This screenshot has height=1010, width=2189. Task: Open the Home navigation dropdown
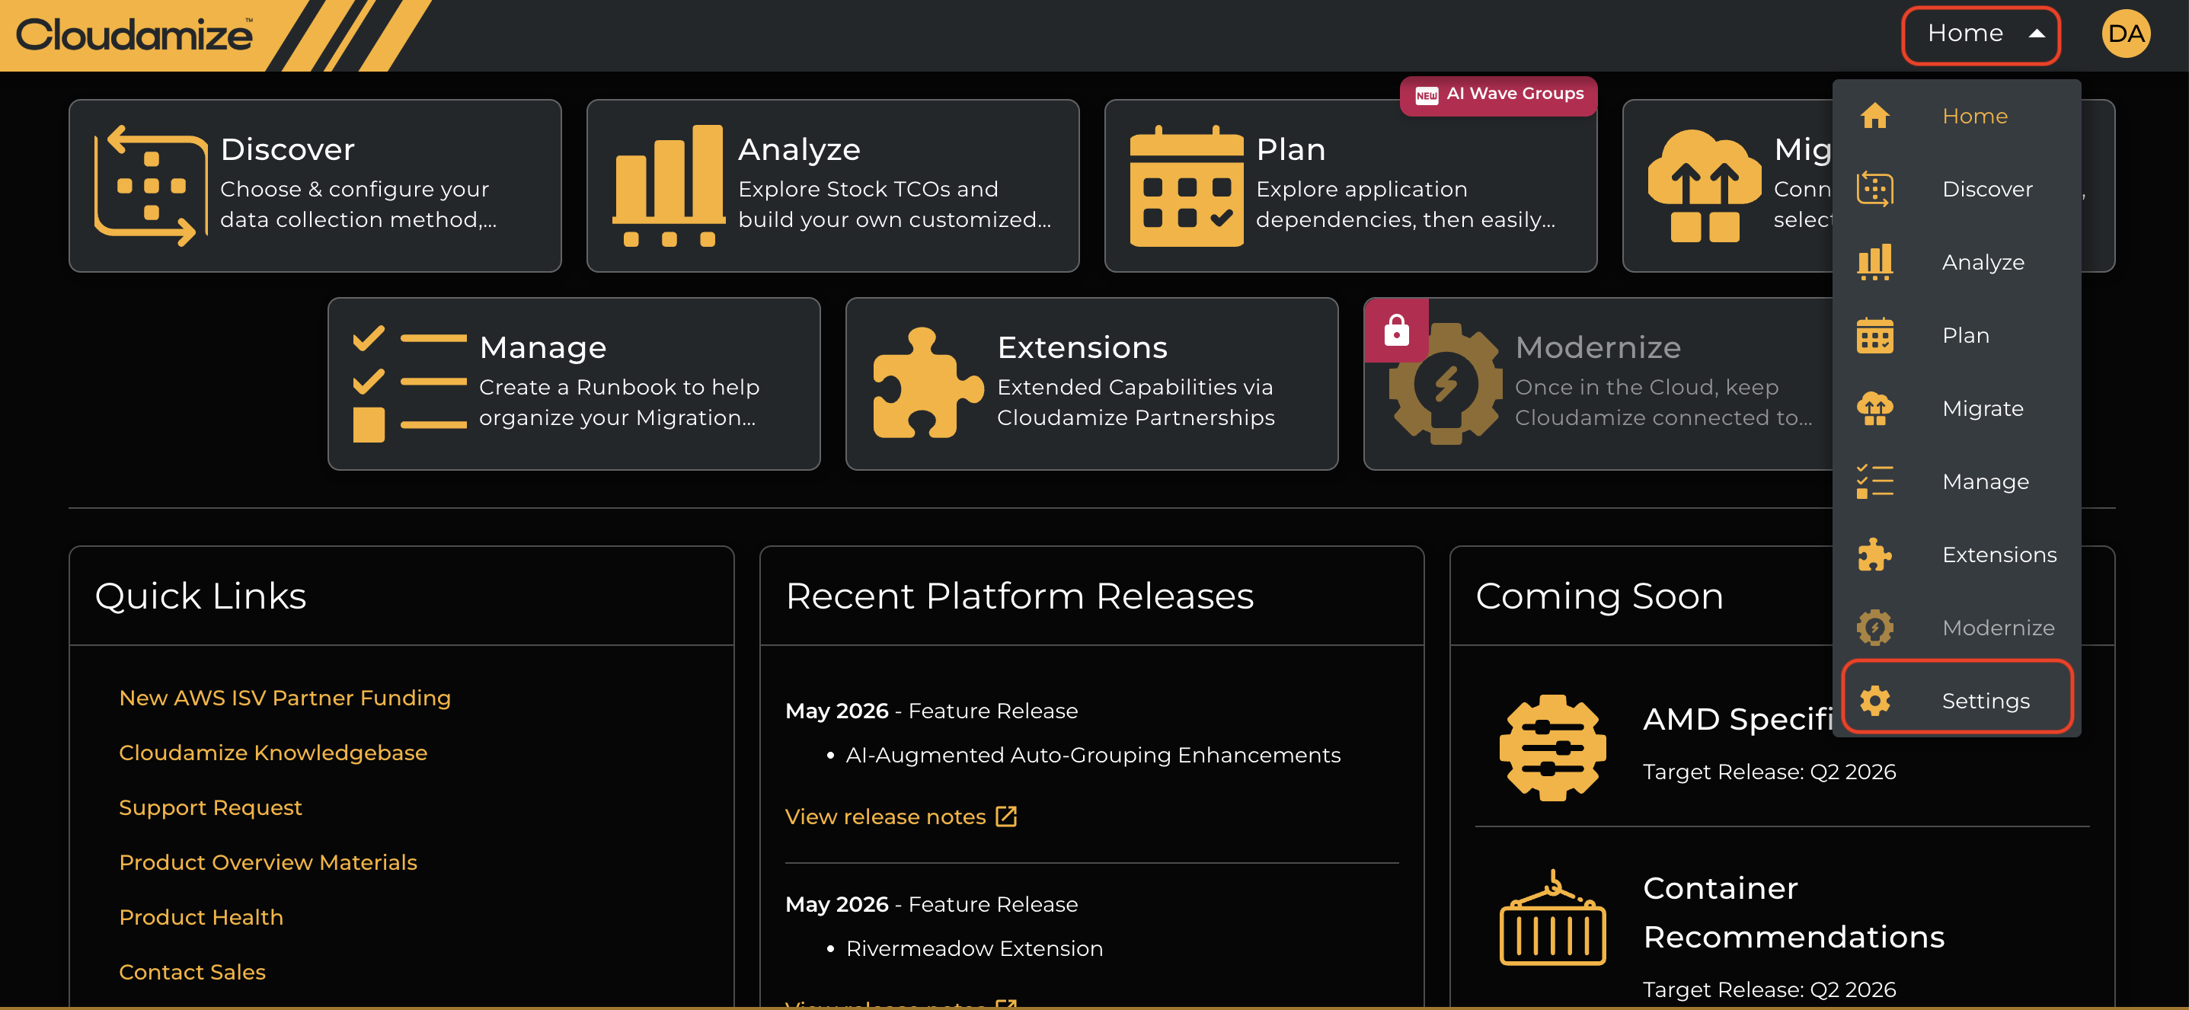pyautogui.click(x=1981, y=35)
